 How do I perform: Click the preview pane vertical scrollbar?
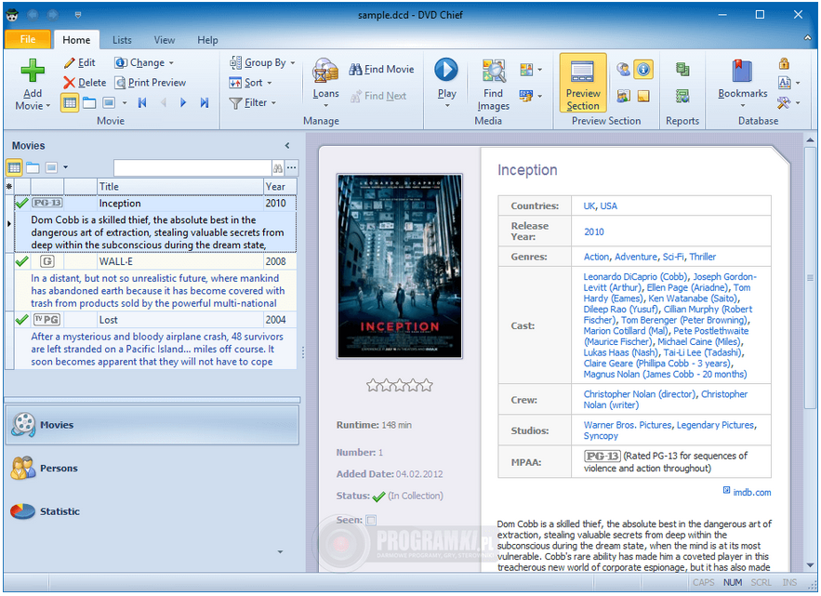(810, 278)
